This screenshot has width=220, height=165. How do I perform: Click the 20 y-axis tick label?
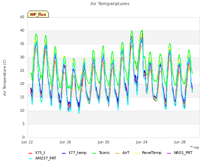pos(22,84)
